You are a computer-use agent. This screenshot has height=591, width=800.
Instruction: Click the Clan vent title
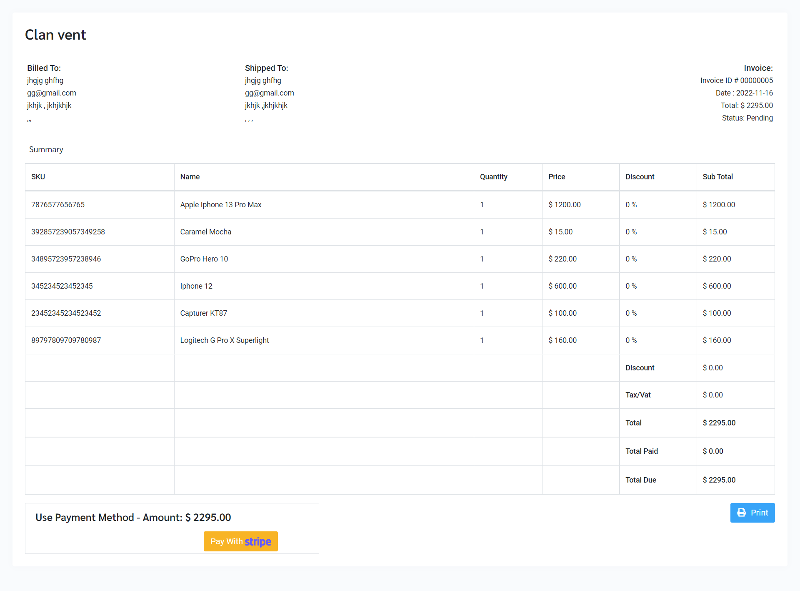point(55,35)
